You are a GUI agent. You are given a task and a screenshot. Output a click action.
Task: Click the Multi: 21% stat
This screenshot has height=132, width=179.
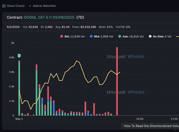point(106,27)
